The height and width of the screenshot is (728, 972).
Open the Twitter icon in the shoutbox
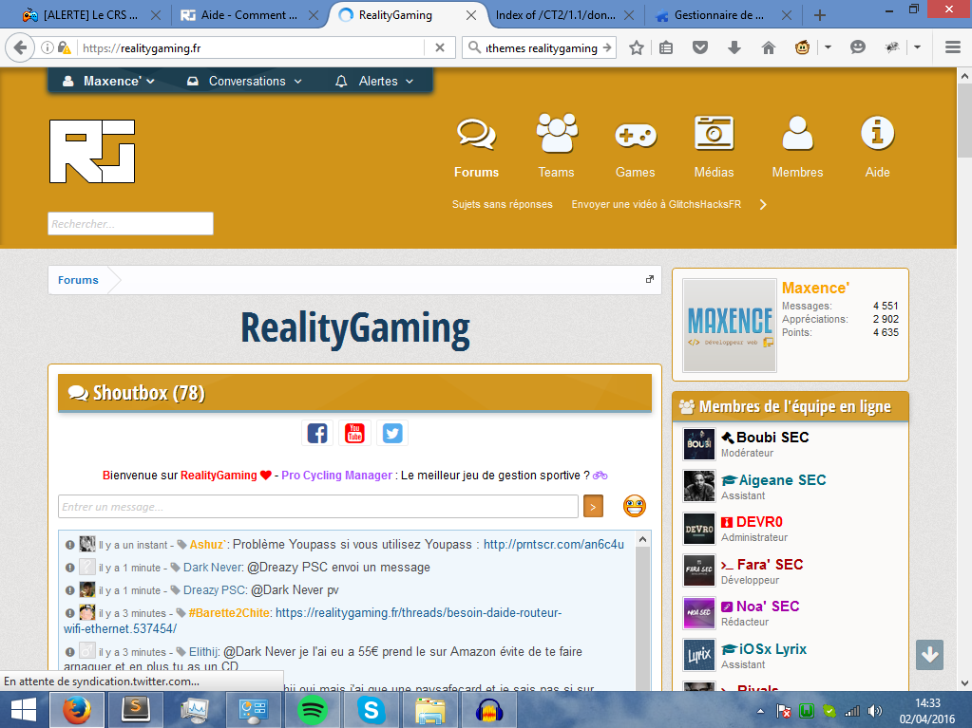tap(392, 433)
